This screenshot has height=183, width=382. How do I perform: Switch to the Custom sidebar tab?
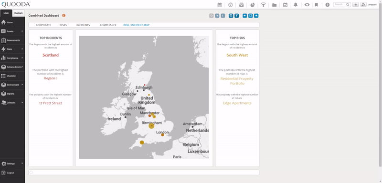tap(19, 13)
